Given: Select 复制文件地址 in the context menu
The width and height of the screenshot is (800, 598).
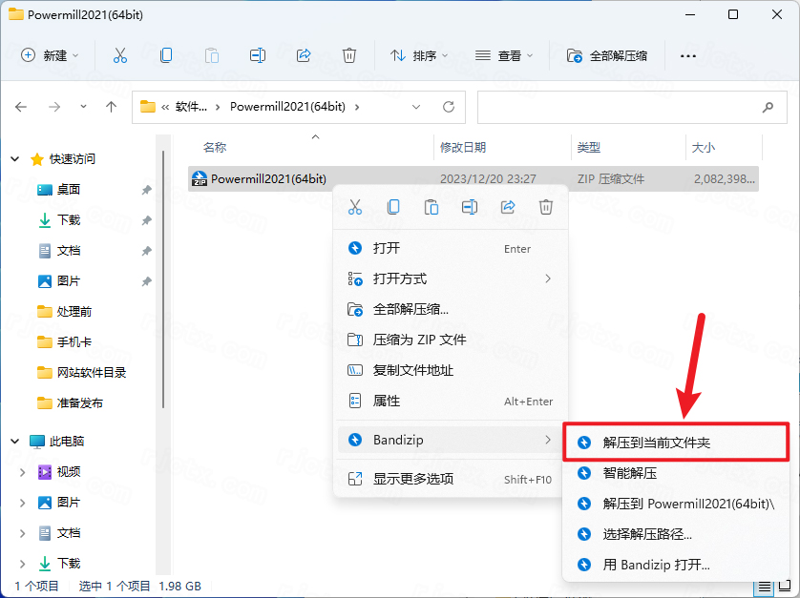Looking at the screenshot, I should coord(450,370).
